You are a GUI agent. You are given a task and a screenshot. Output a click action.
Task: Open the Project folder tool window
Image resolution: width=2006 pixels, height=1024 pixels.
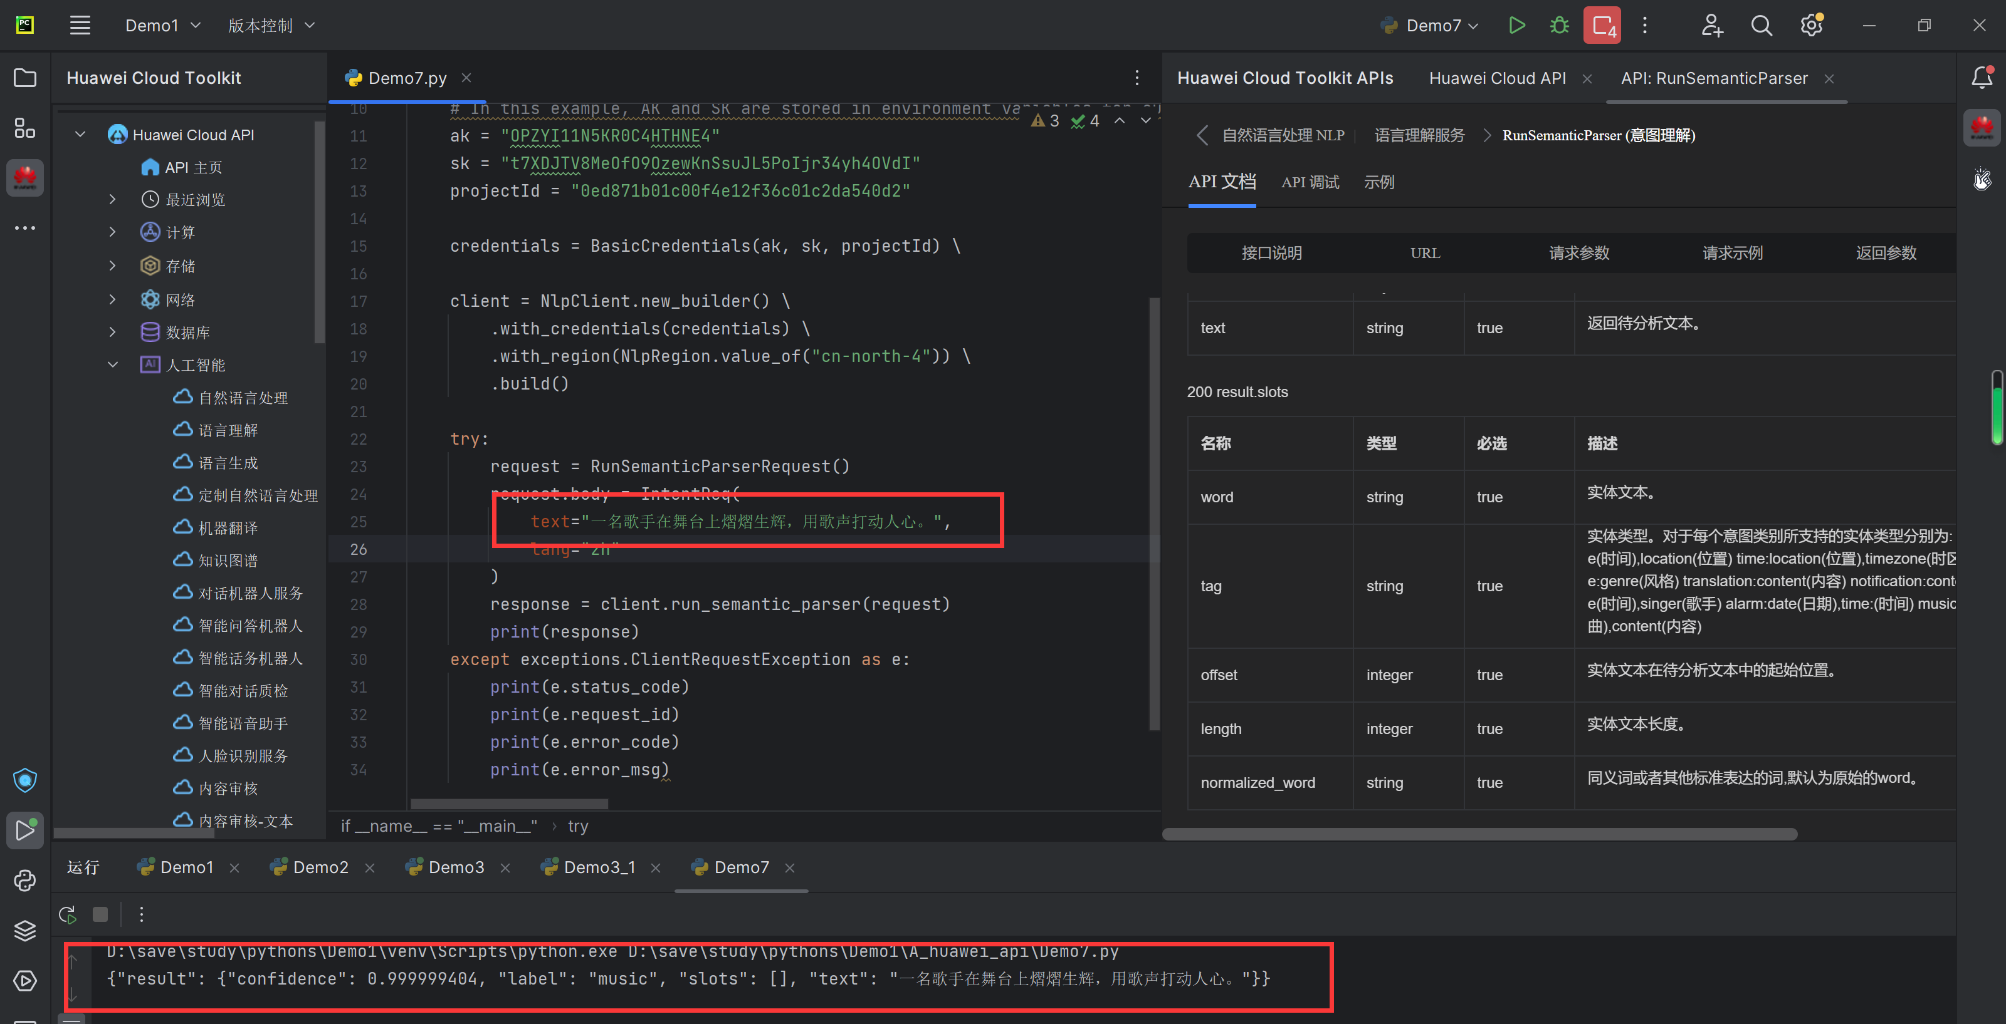point(25,78)
